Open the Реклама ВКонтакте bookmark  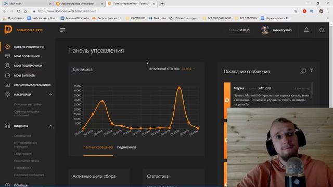(75, 18)
